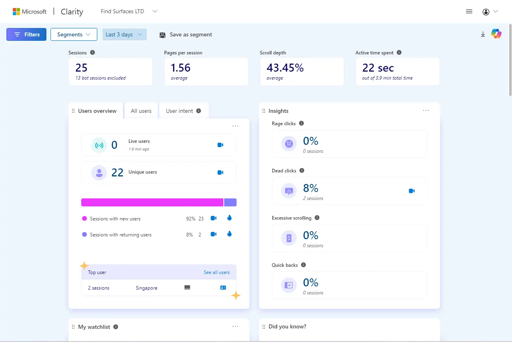
Task: Click the Excessive scrolling 0% insight card
Action: [349, 238]
